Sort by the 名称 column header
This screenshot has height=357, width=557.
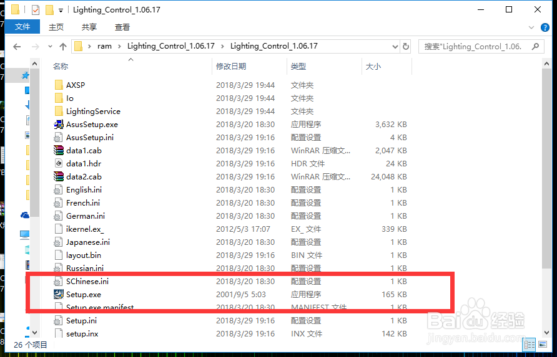[x=61, y=66]
